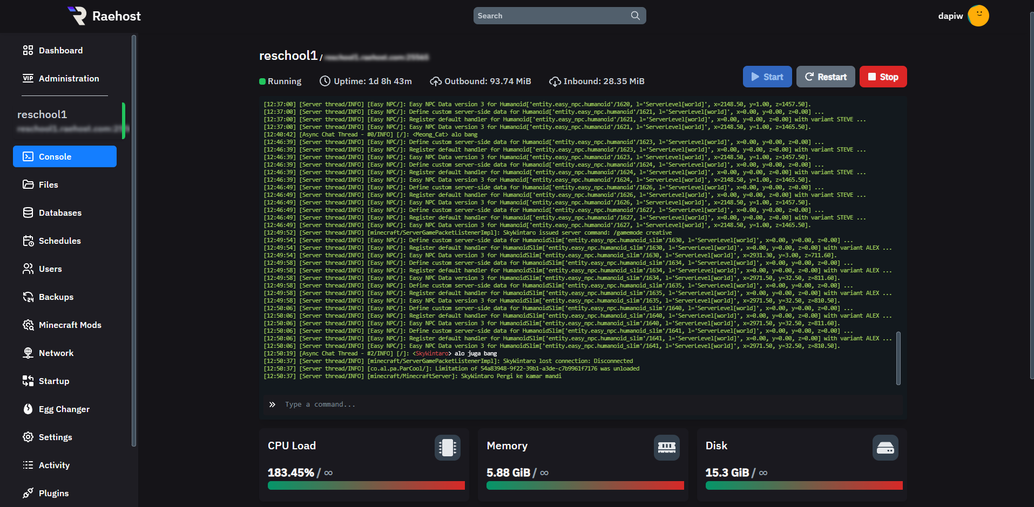Image resolution: width=1034 pixels, height=507 pixels.
Task: Click the uptime clock icon
Action: coord(325,81)
